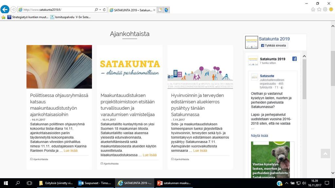Open Poliittisessa ohjausryhmässä katsaus article title

pyautogui.click(x=59, y=105)
